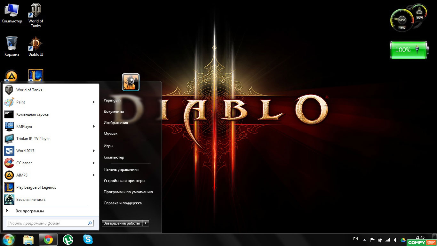Open shutdown options arrow next to Завершение работы
437x246 pixels.
pyautogui.click(x=146, y=223)
